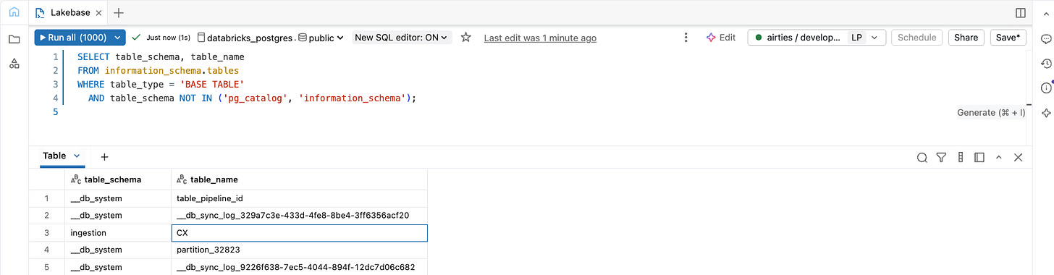Select the '__db_sync_log_329a7c3e...' cell
The image size is (1054, 275).
click(x=299, y=216)
